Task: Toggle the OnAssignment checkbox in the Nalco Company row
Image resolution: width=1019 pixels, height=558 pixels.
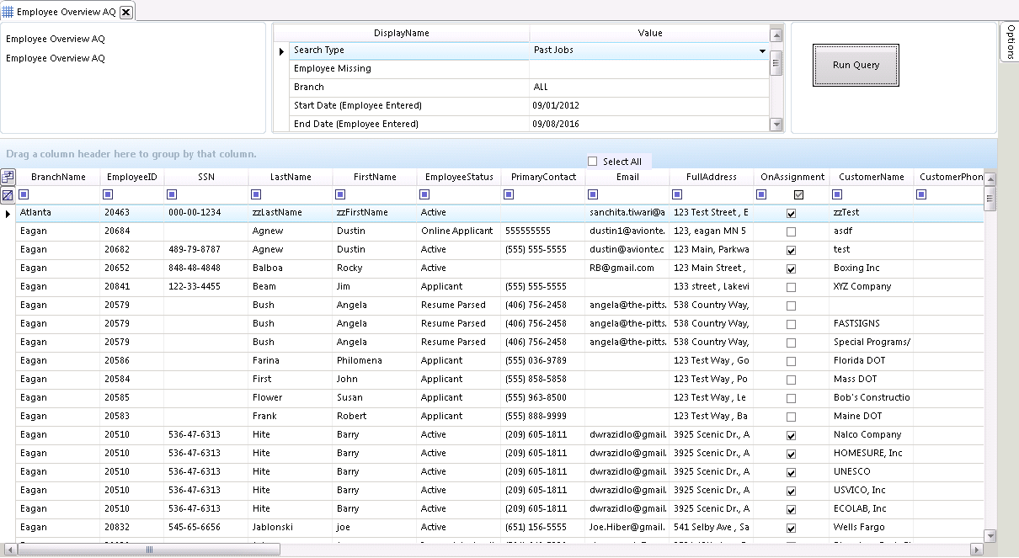Action: [x=791, y=435]
